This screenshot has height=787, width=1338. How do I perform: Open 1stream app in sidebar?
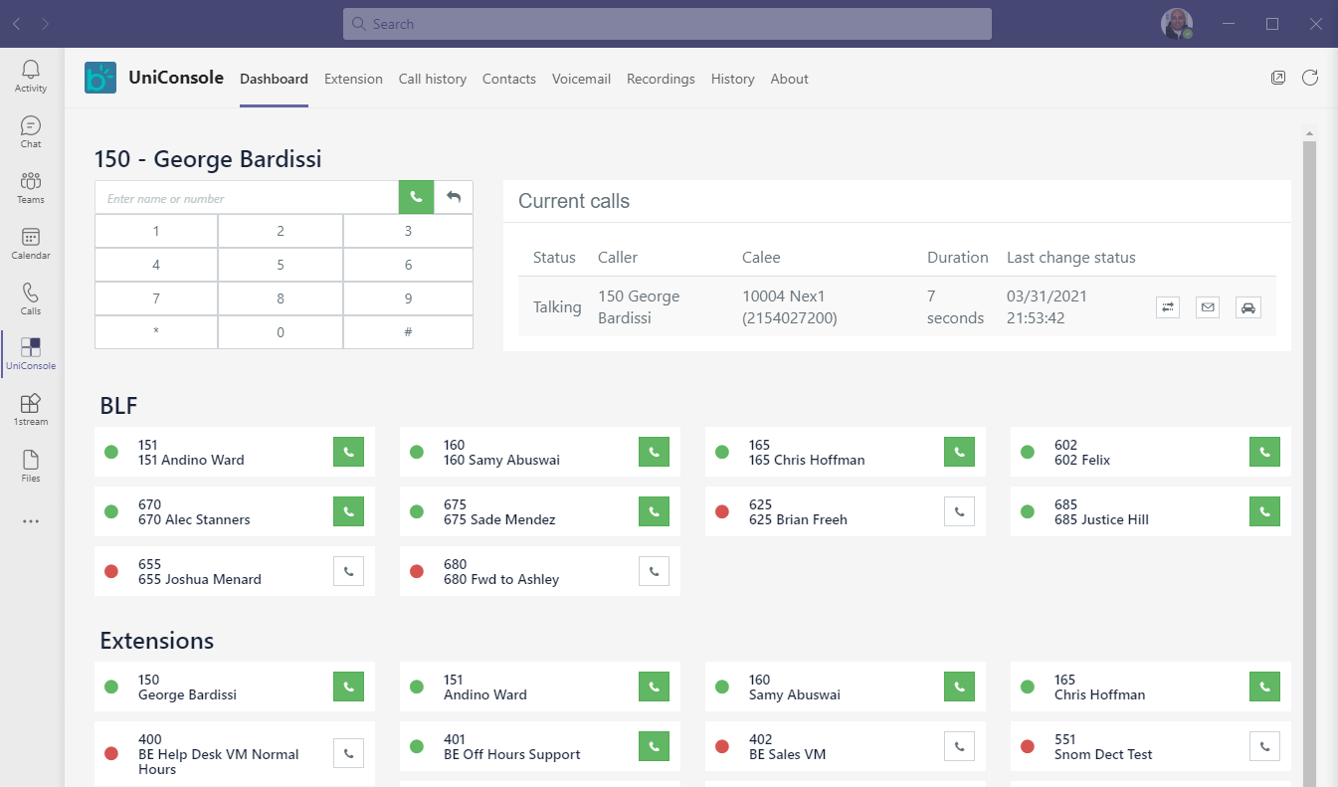31,410
